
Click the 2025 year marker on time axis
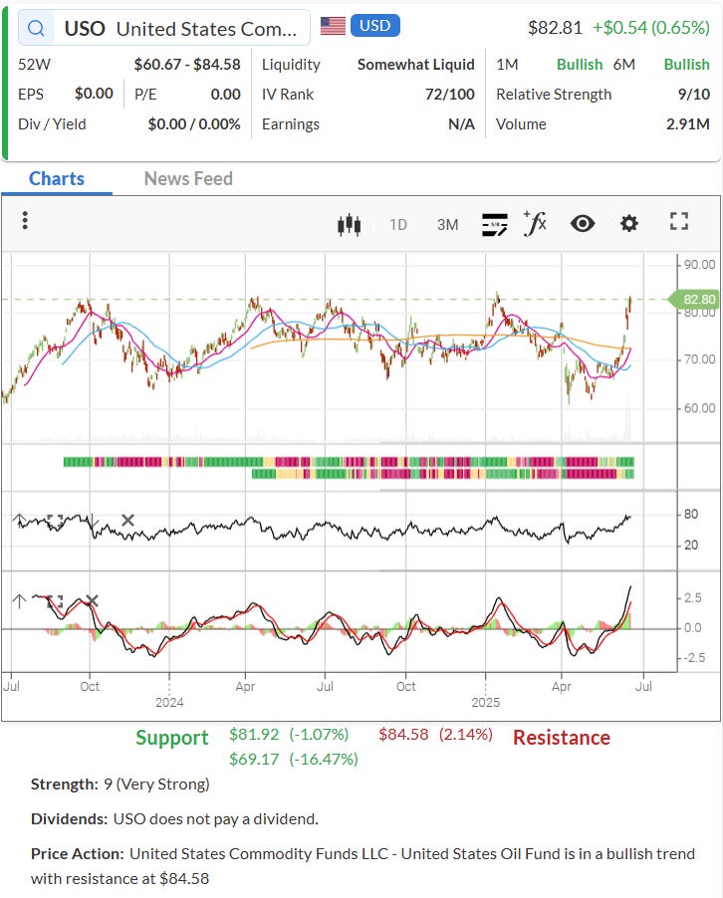pyautogui.click(x=485, y=702)
